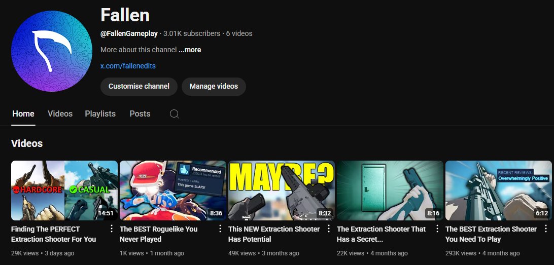
Task: Click the 49K views 3 months ago text
Action: (264, 253)
